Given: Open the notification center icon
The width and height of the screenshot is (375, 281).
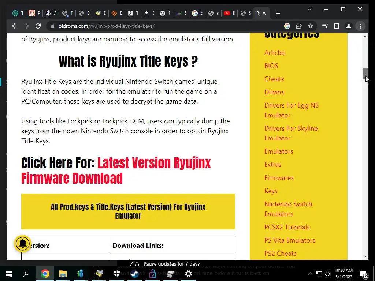Looking at the screenshot, I should pyautogui.click(x=364, y=274).
